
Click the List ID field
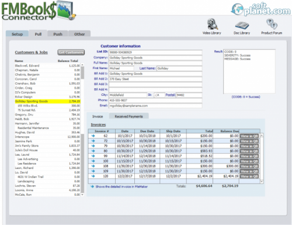click(x=155, y=52)
